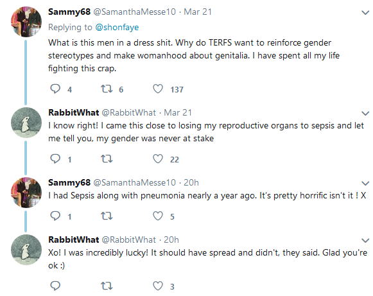Open Sammy68's profile from first tweet name
This screenshot has height=296, width=373.
(69, 12)
